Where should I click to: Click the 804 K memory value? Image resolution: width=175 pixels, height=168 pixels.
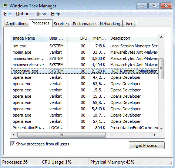[100, 128]
